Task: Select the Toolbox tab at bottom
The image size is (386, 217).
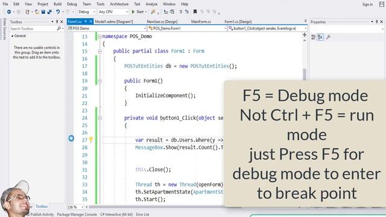Action: (x=42, y=206)
